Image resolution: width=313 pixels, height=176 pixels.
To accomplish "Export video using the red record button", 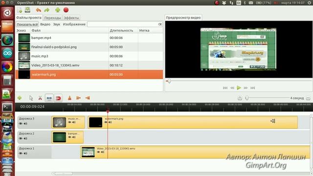I will pyautogui.click(x=66, y=10).
